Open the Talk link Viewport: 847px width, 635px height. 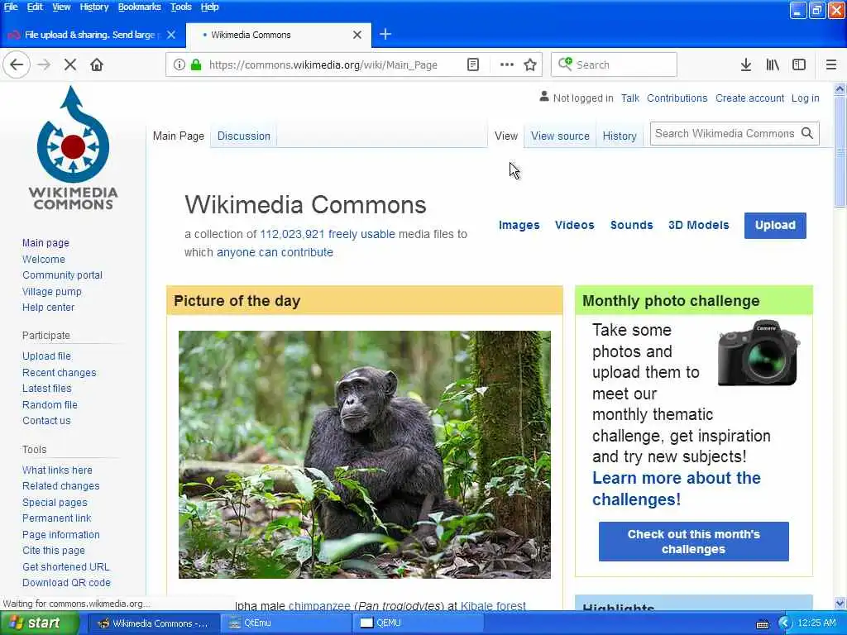(x=629, y=98)
